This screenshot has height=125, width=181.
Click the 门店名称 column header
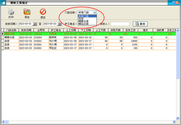click(x=11, y=30)
